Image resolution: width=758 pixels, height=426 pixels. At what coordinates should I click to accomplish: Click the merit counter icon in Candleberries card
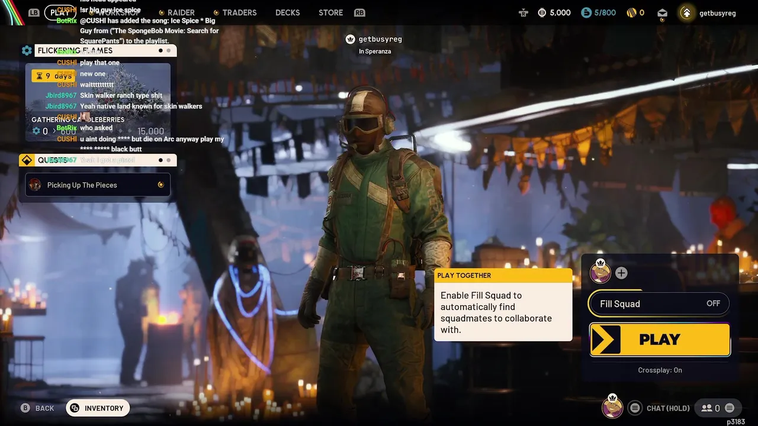pos(36,131)
